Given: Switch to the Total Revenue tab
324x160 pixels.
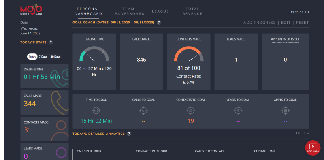Looking at the screenshot, I should click(x=192, y=11).
